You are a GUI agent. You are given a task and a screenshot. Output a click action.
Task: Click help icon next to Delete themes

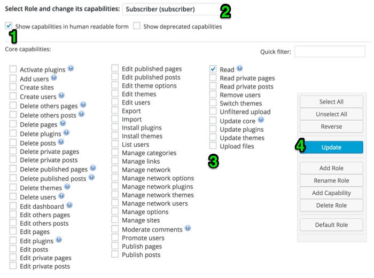click(67, 187)
